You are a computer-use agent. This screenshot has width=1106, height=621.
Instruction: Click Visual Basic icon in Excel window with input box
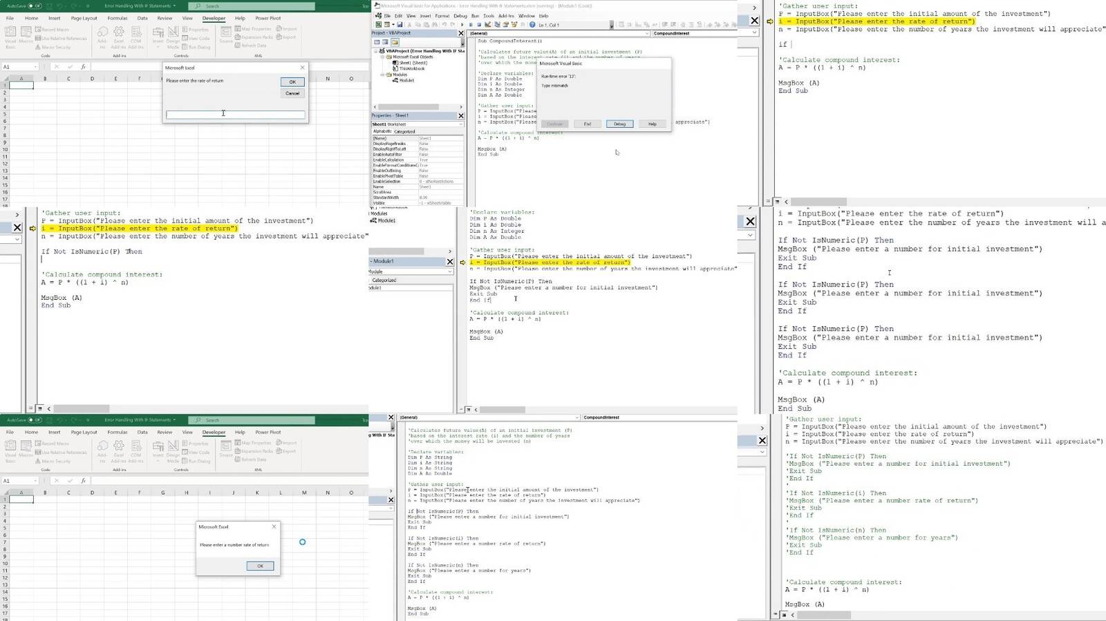pos(10,36)
